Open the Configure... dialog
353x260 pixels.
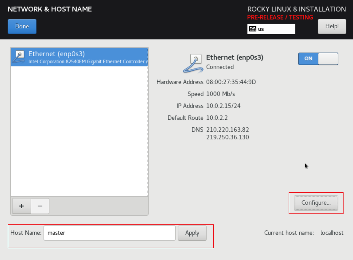coord(316,203)
